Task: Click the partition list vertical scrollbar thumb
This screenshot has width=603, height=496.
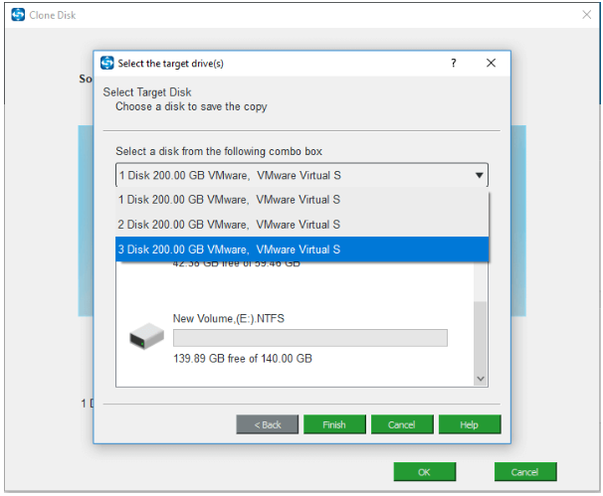Action: [x=481, y=337]
